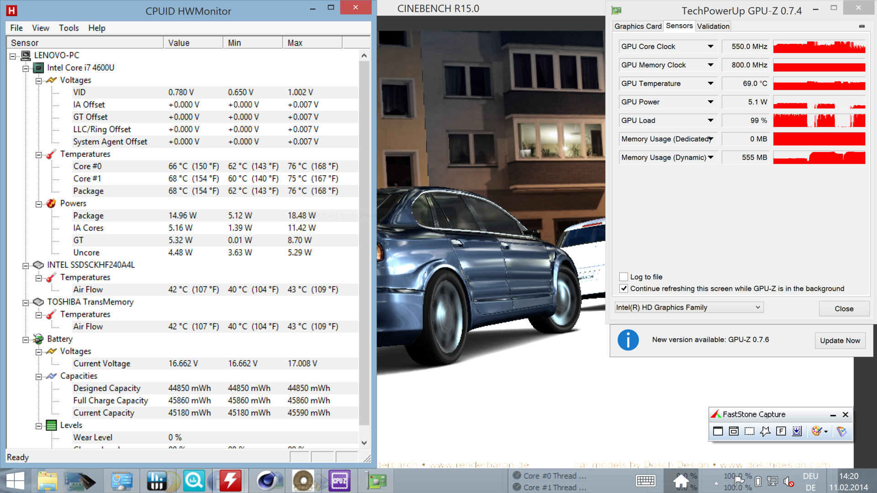Click the GPU Load history graph

pos(819,121)
